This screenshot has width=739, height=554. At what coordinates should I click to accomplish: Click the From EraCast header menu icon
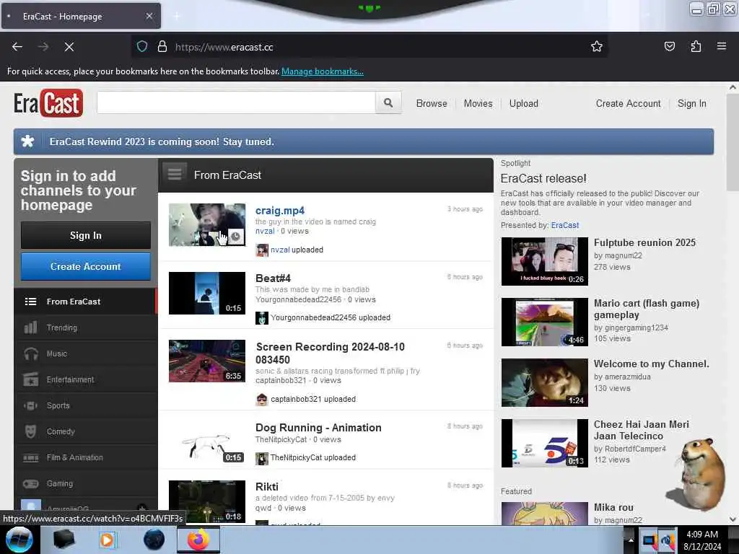click(175, 175)
